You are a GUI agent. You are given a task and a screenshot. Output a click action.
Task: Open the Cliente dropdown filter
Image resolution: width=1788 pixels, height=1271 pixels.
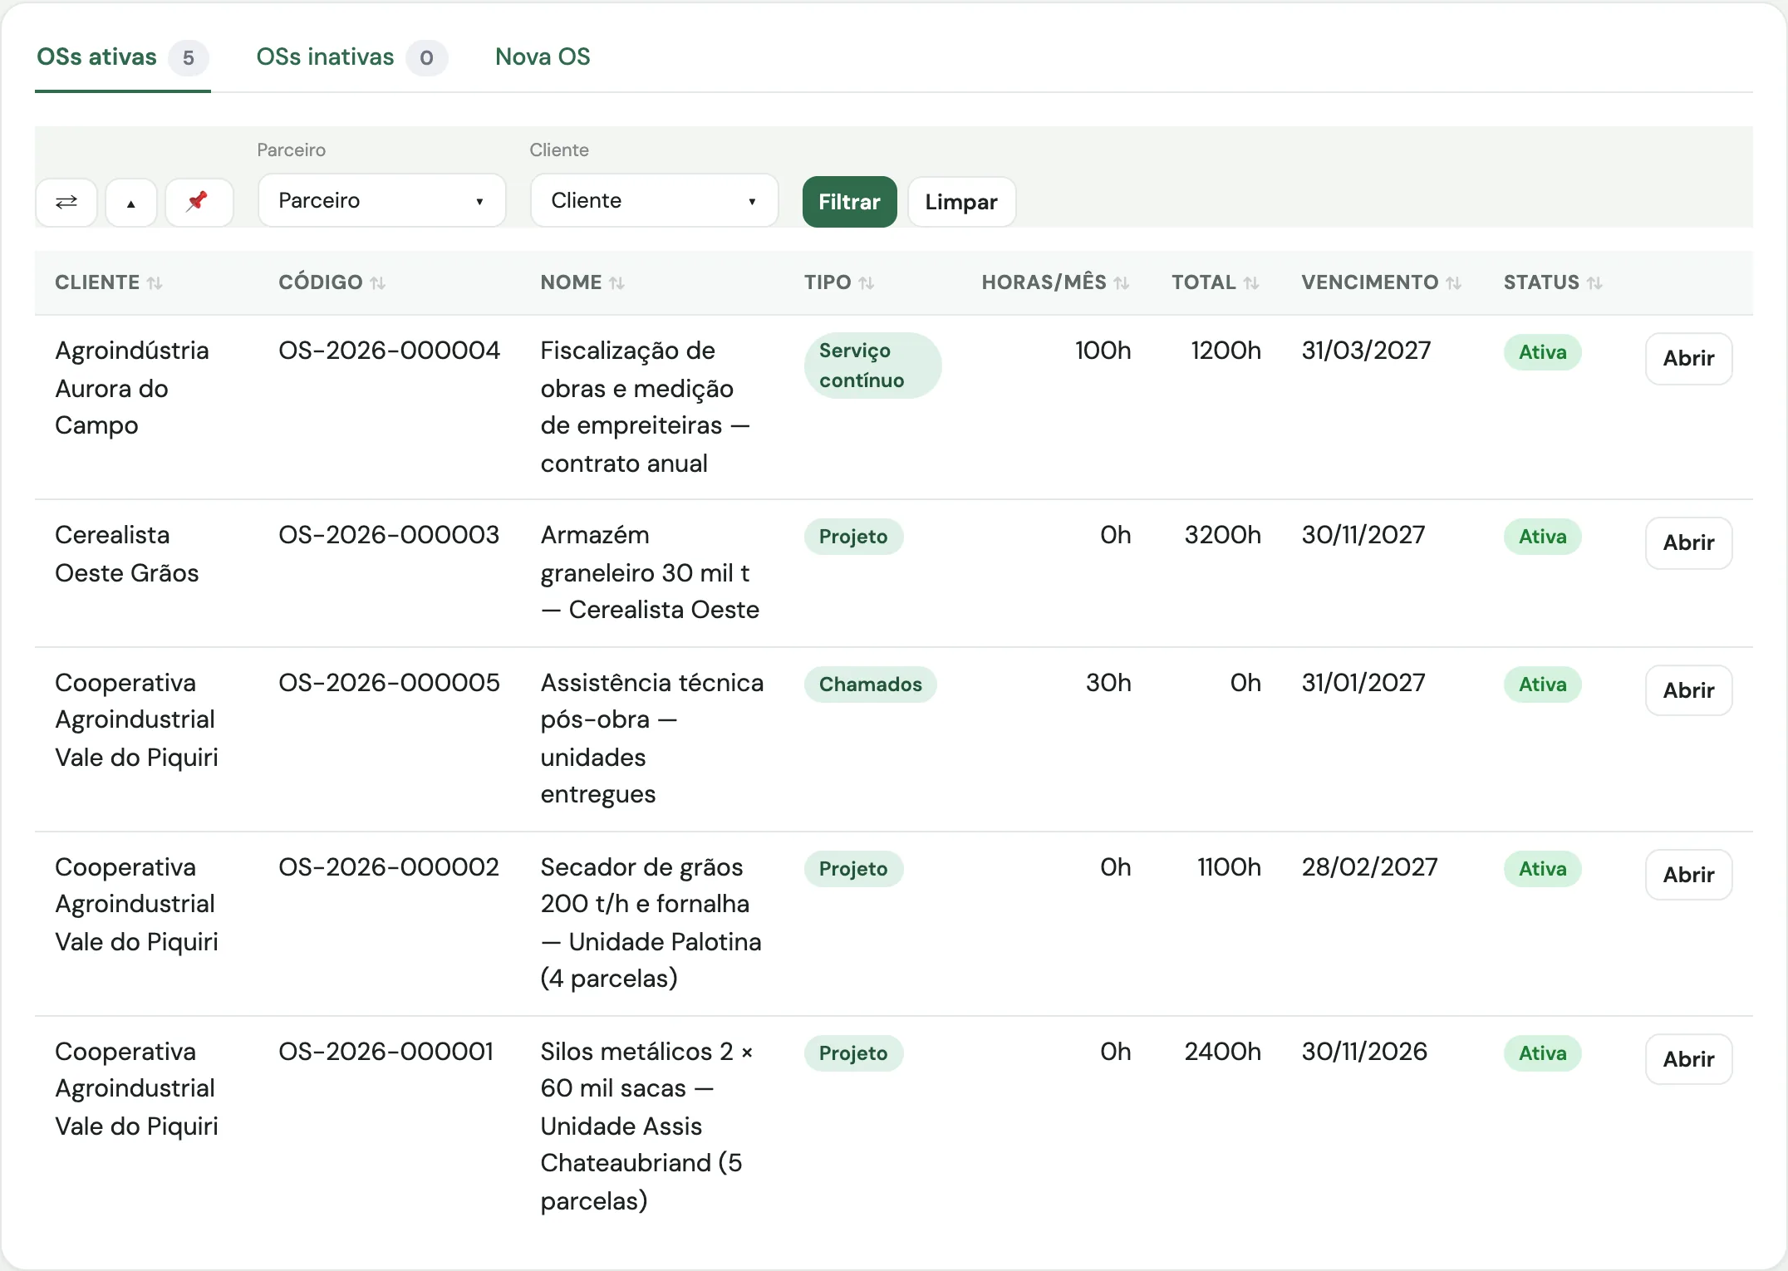pyautogui.click(x=655, y=200)
